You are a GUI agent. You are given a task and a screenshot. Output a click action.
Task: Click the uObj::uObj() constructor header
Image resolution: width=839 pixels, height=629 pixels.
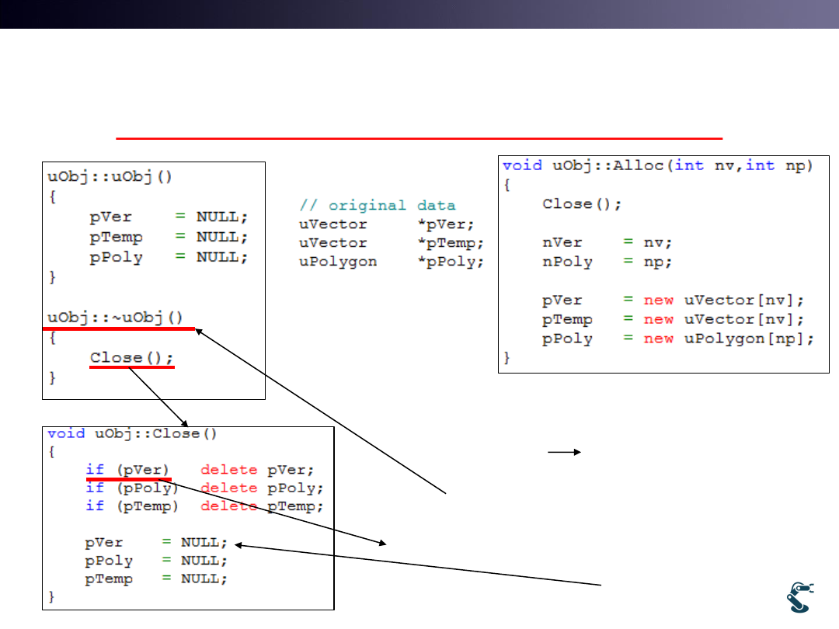110,175
